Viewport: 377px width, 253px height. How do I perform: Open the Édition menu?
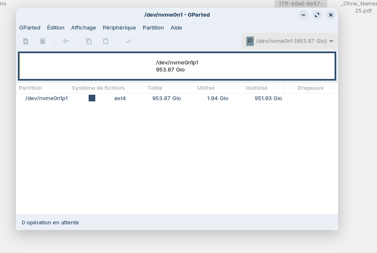(x=55, y=28)
